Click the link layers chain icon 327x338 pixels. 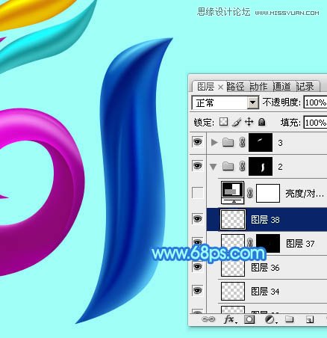tap(208, 319)
